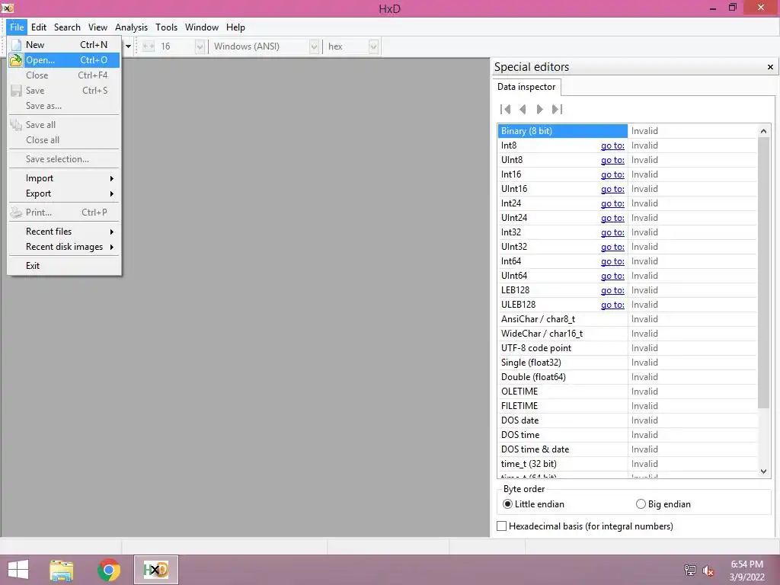Open the Windows (ANSI) encoding dropdown

[x=314, y=46]
